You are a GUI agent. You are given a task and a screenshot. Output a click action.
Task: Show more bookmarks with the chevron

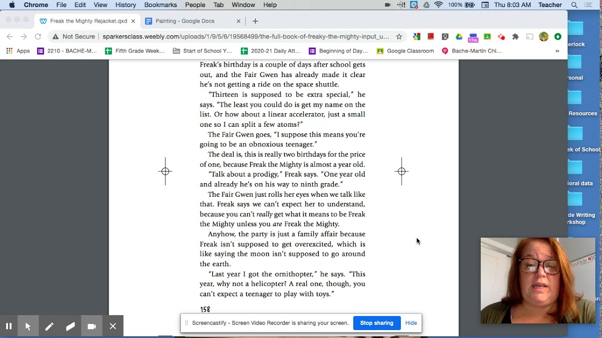tap(557, 51)
